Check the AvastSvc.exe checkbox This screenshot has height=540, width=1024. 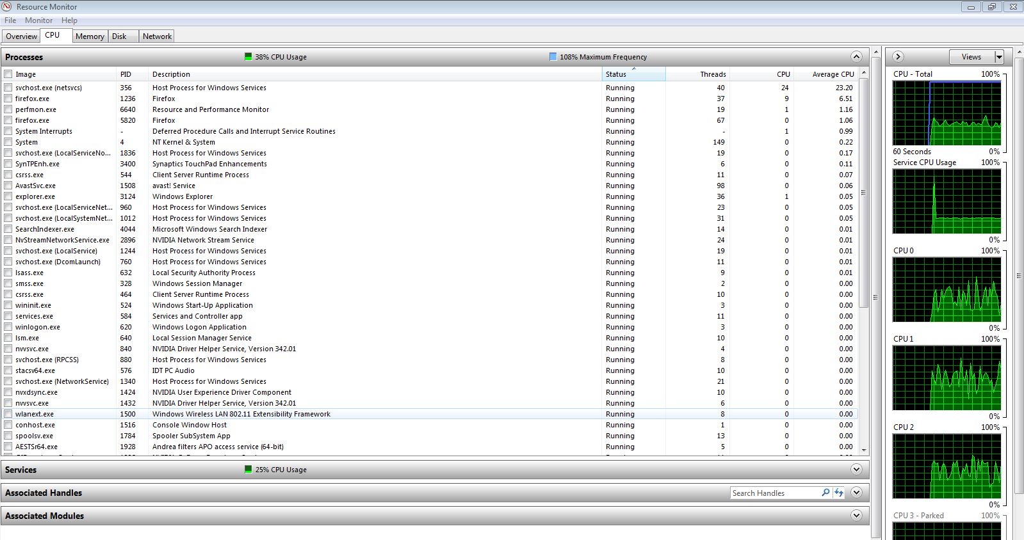click(x=8, y=186)
